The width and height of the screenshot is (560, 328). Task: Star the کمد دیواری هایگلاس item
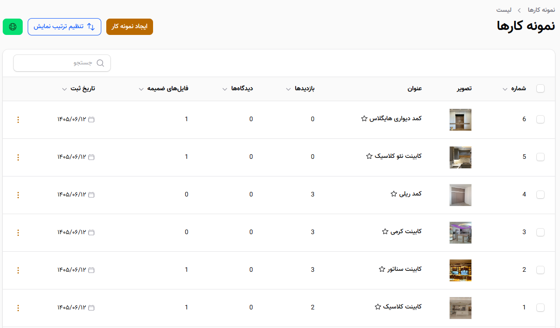coord(364,118)
